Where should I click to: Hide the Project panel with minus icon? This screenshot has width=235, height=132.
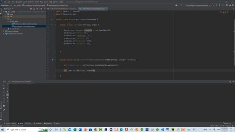44,9
